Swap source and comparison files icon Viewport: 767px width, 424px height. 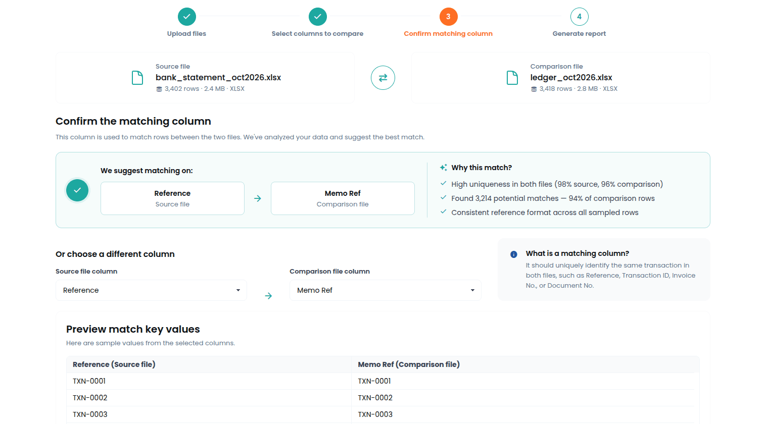383,78
